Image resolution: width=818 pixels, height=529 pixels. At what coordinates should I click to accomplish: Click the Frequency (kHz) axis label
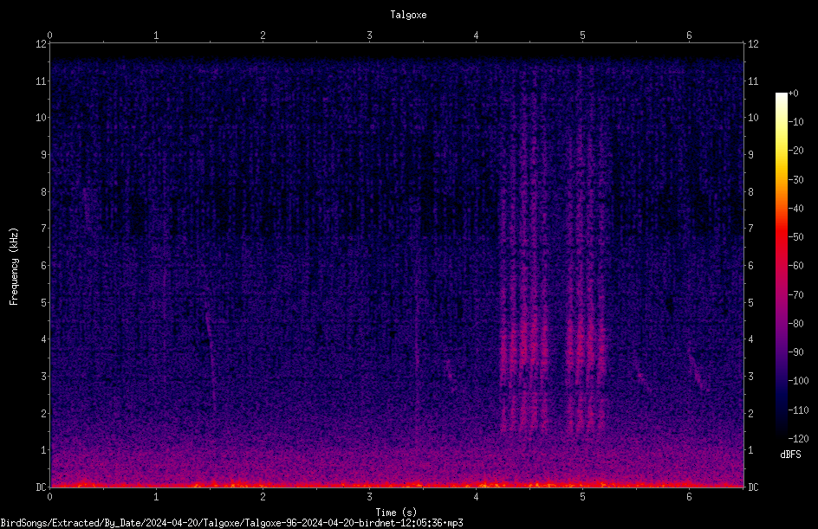point(14,267)
